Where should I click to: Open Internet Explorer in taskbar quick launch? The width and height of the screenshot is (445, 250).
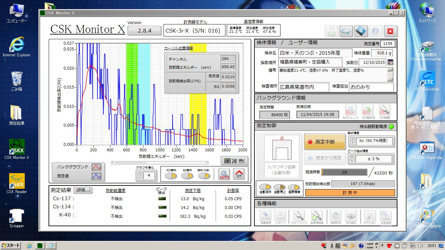pos(29,246)
